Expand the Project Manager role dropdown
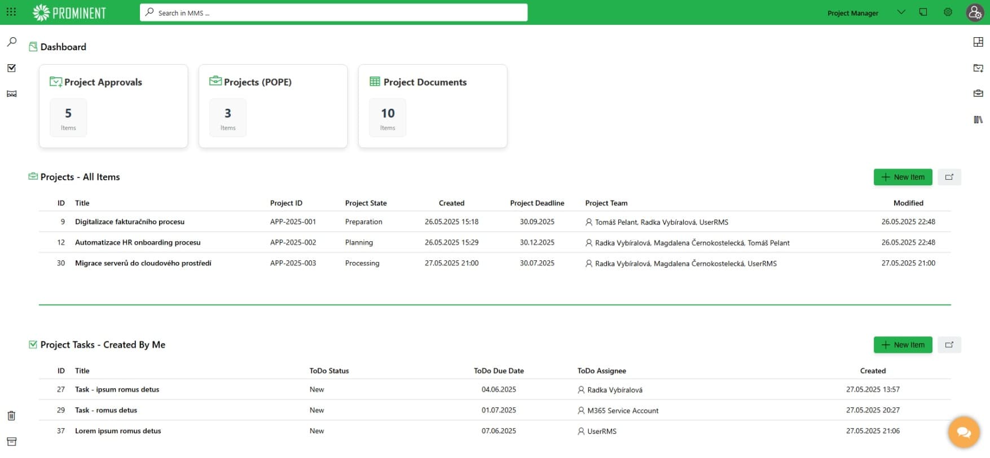This screenshot has height=458, width=990. 901,12
